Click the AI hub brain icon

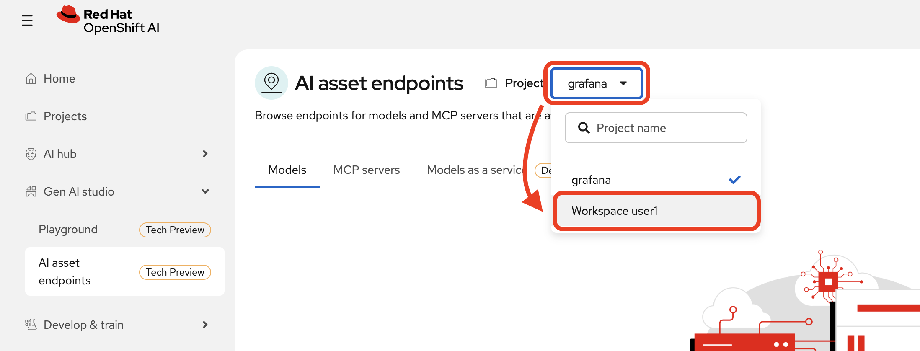click(x=31, y=154)
